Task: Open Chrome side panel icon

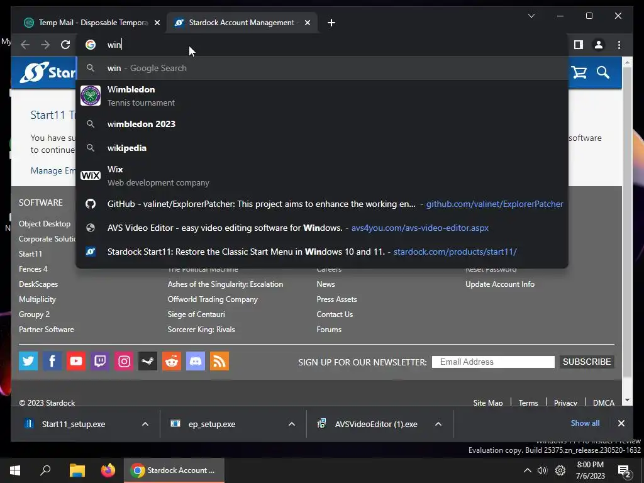Action: click(x=579, y=45)
